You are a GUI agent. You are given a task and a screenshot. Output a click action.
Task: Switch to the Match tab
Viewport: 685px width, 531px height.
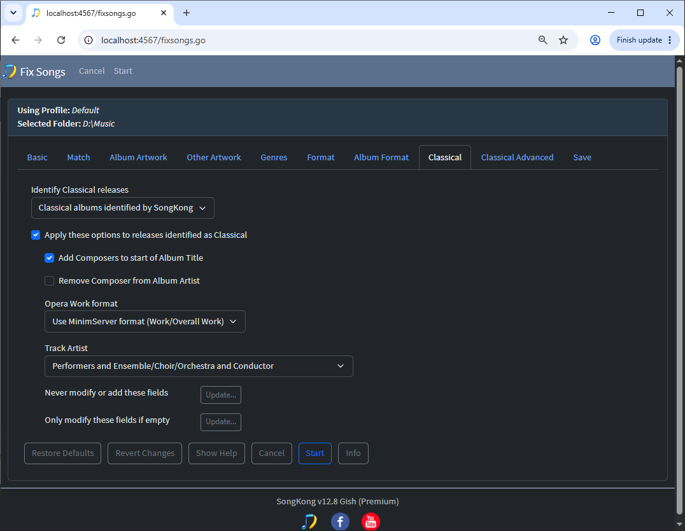79,158
